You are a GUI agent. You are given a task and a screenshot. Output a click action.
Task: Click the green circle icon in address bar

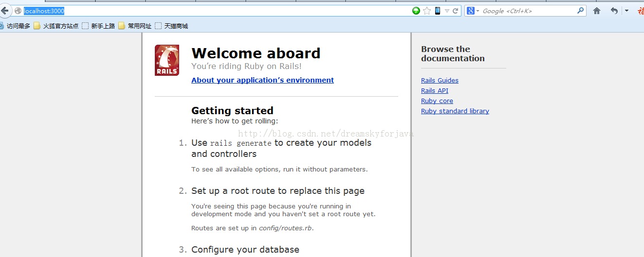(416, 11)
